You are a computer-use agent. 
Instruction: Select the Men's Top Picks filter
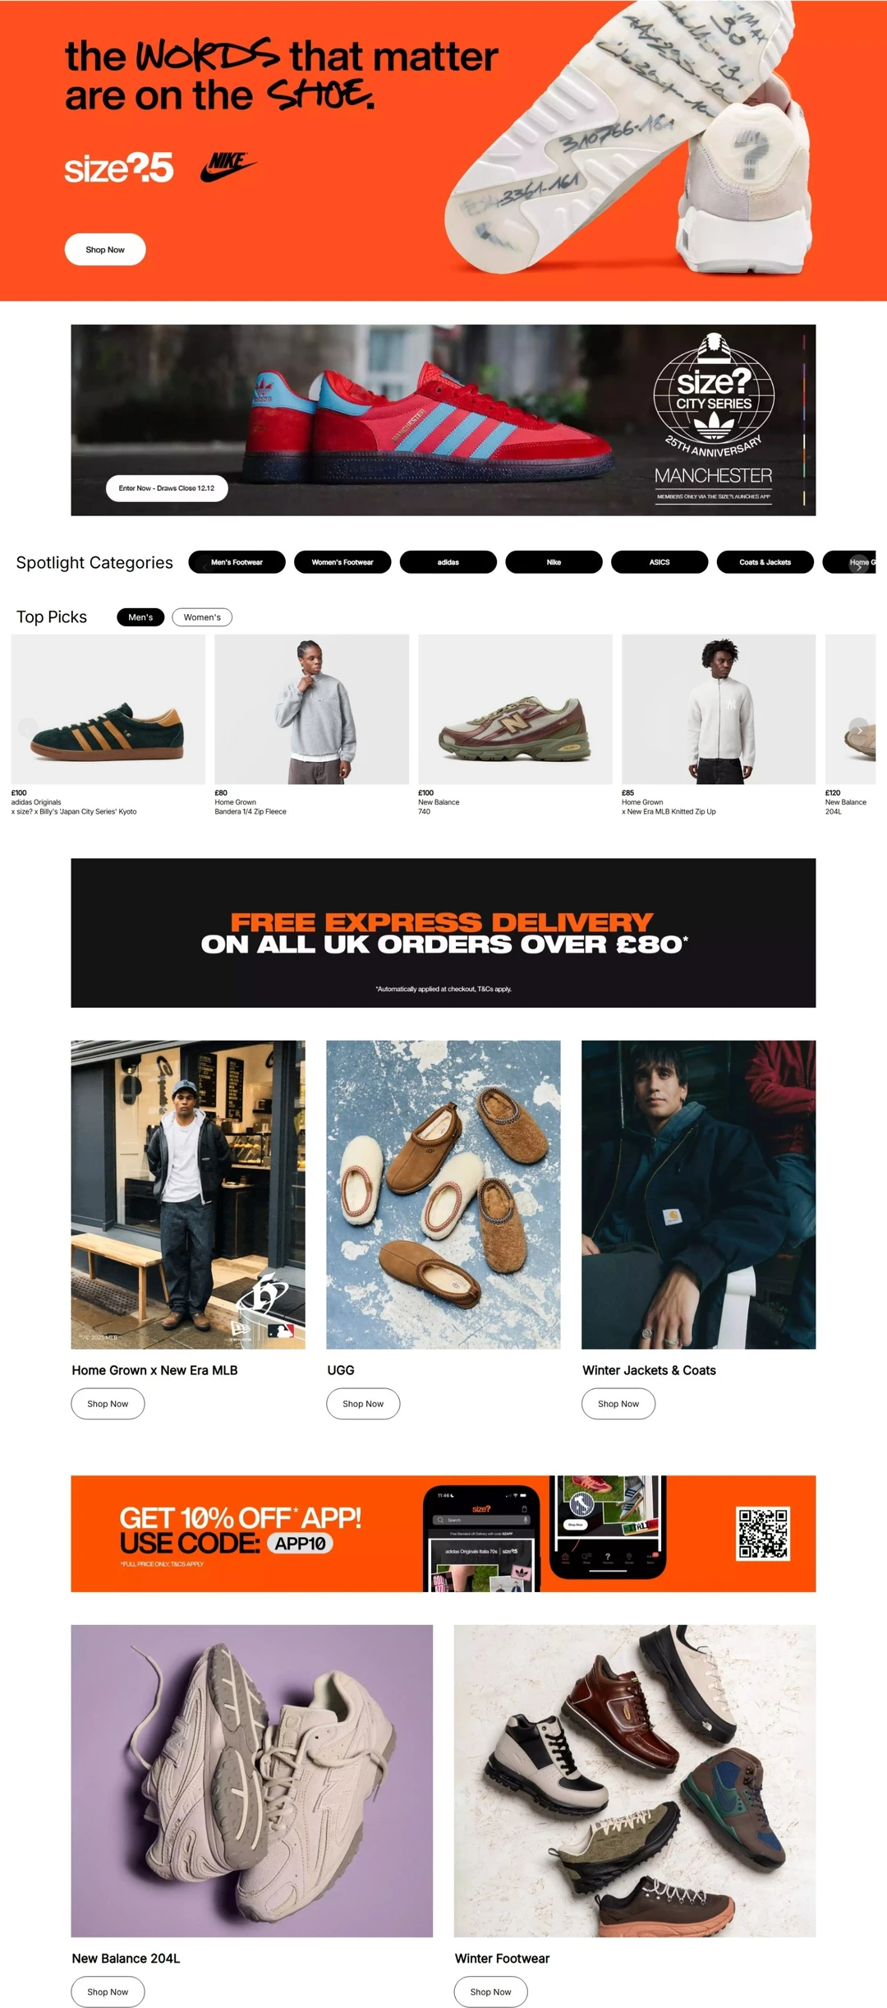click(140, 617)
